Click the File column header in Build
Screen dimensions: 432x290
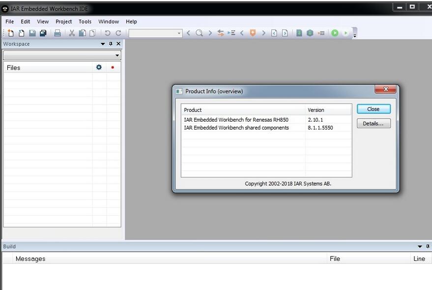tap(369, 259)
